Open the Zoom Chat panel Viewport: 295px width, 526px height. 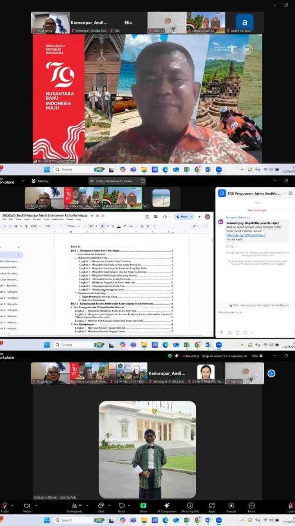pos(101,506)
